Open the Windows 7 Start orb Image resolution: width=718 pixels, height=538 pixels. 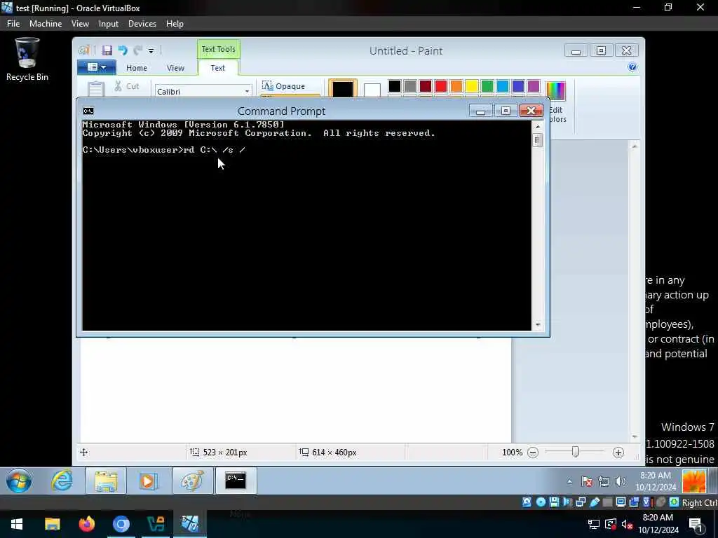[19, 481]
